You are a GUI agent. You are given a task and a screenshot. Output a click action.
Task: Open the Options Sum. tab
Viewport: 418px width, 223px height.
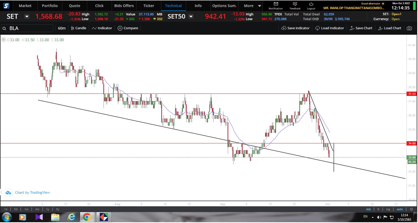[224, 6]
